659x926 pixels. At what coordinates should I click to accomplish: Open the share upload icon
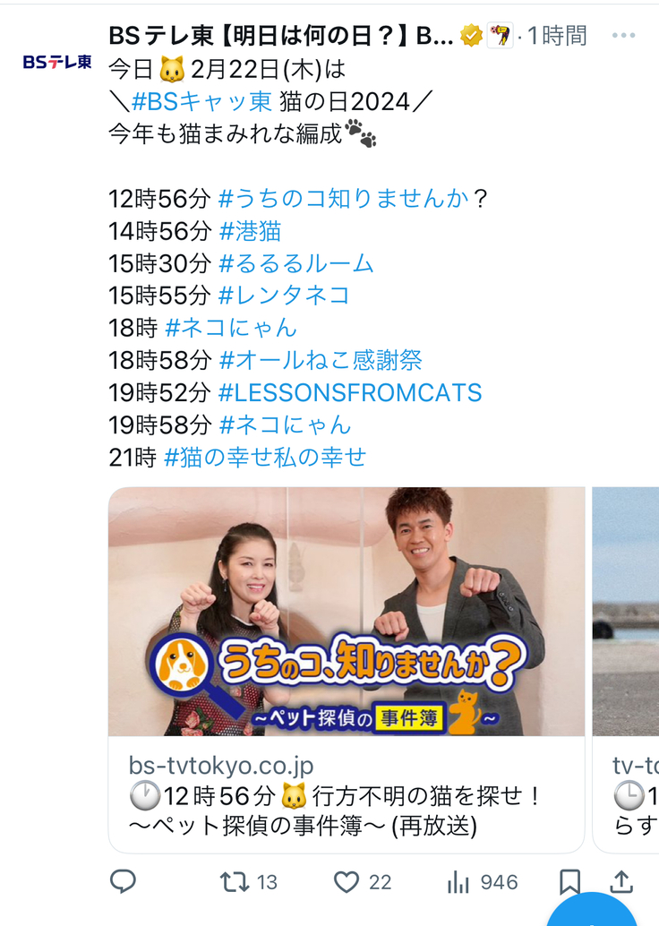click(x=621, y=881)
